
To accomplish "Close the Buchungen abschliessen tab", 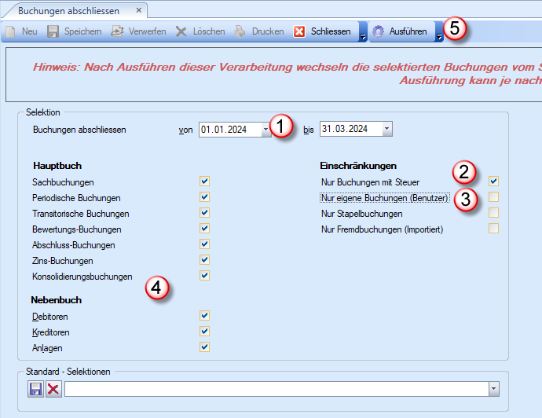I will 139,11.
